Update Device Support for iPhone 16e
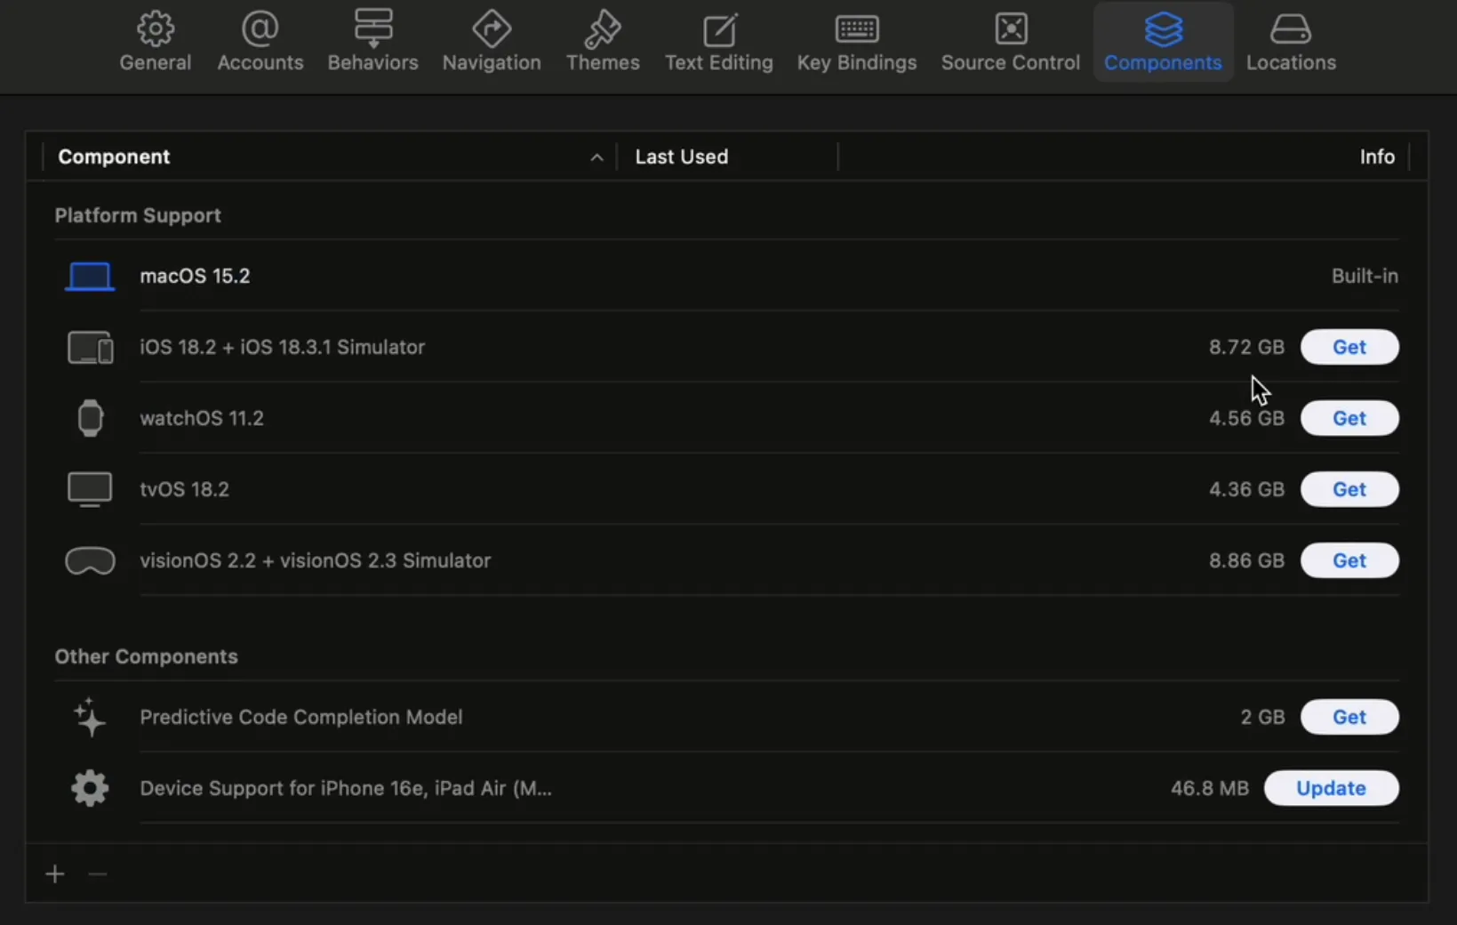Screen dimensions: 1457x925 (x=1331, y=788)
